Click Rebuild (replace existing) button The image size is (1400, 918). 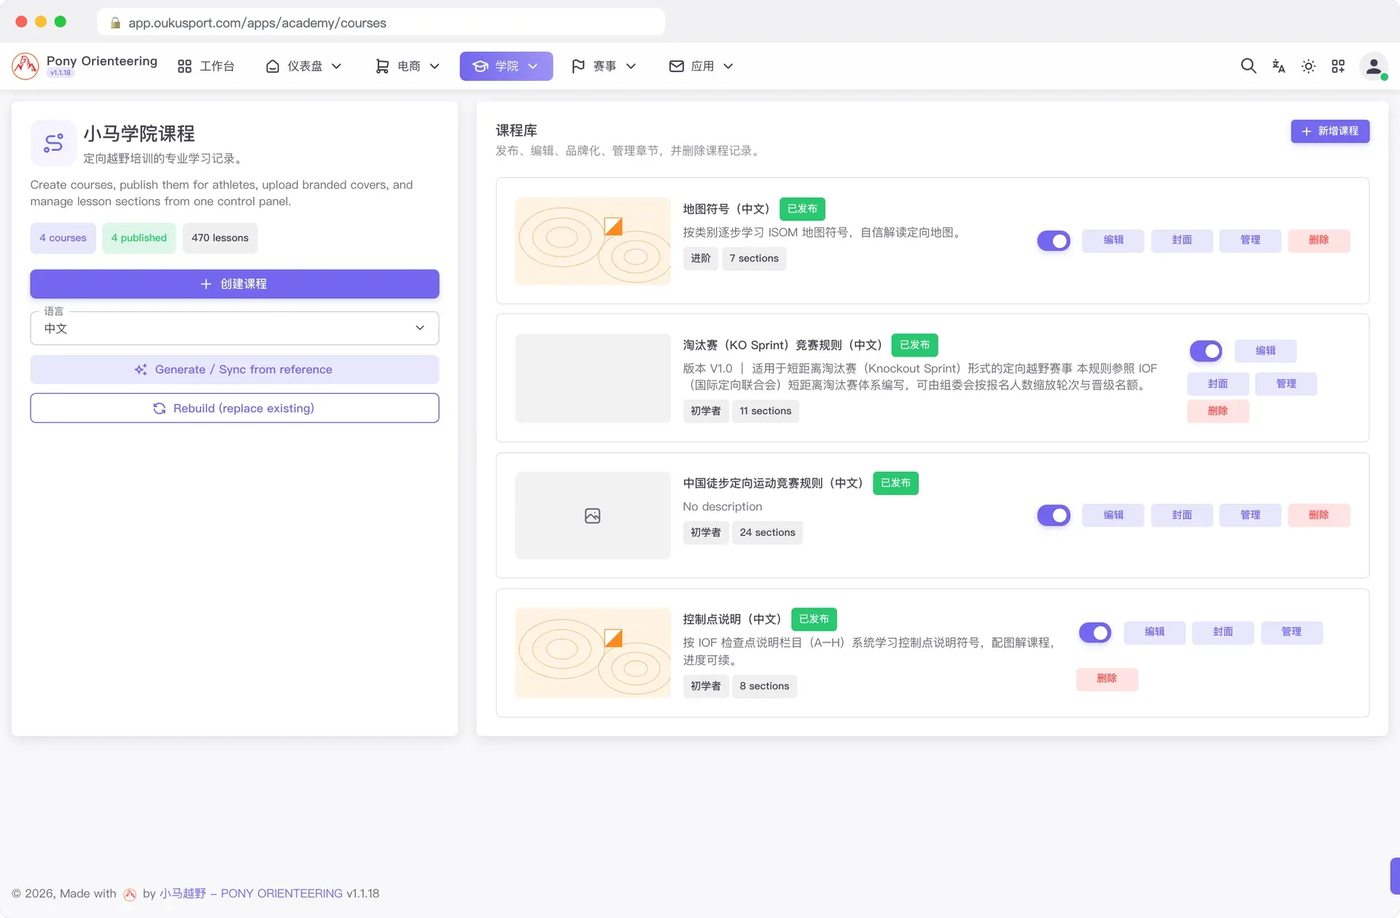[235, 408]
